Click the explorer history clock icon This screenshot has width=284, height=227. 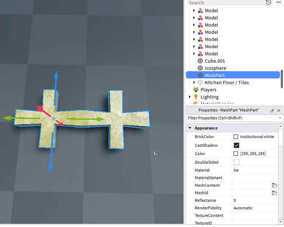(269, 3)
